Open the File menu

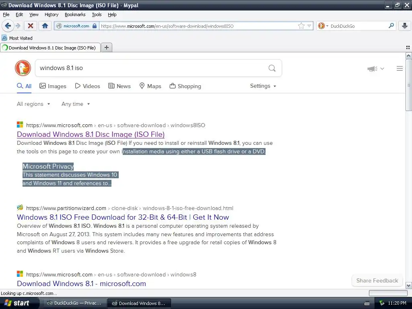click(x=6, y=14)
